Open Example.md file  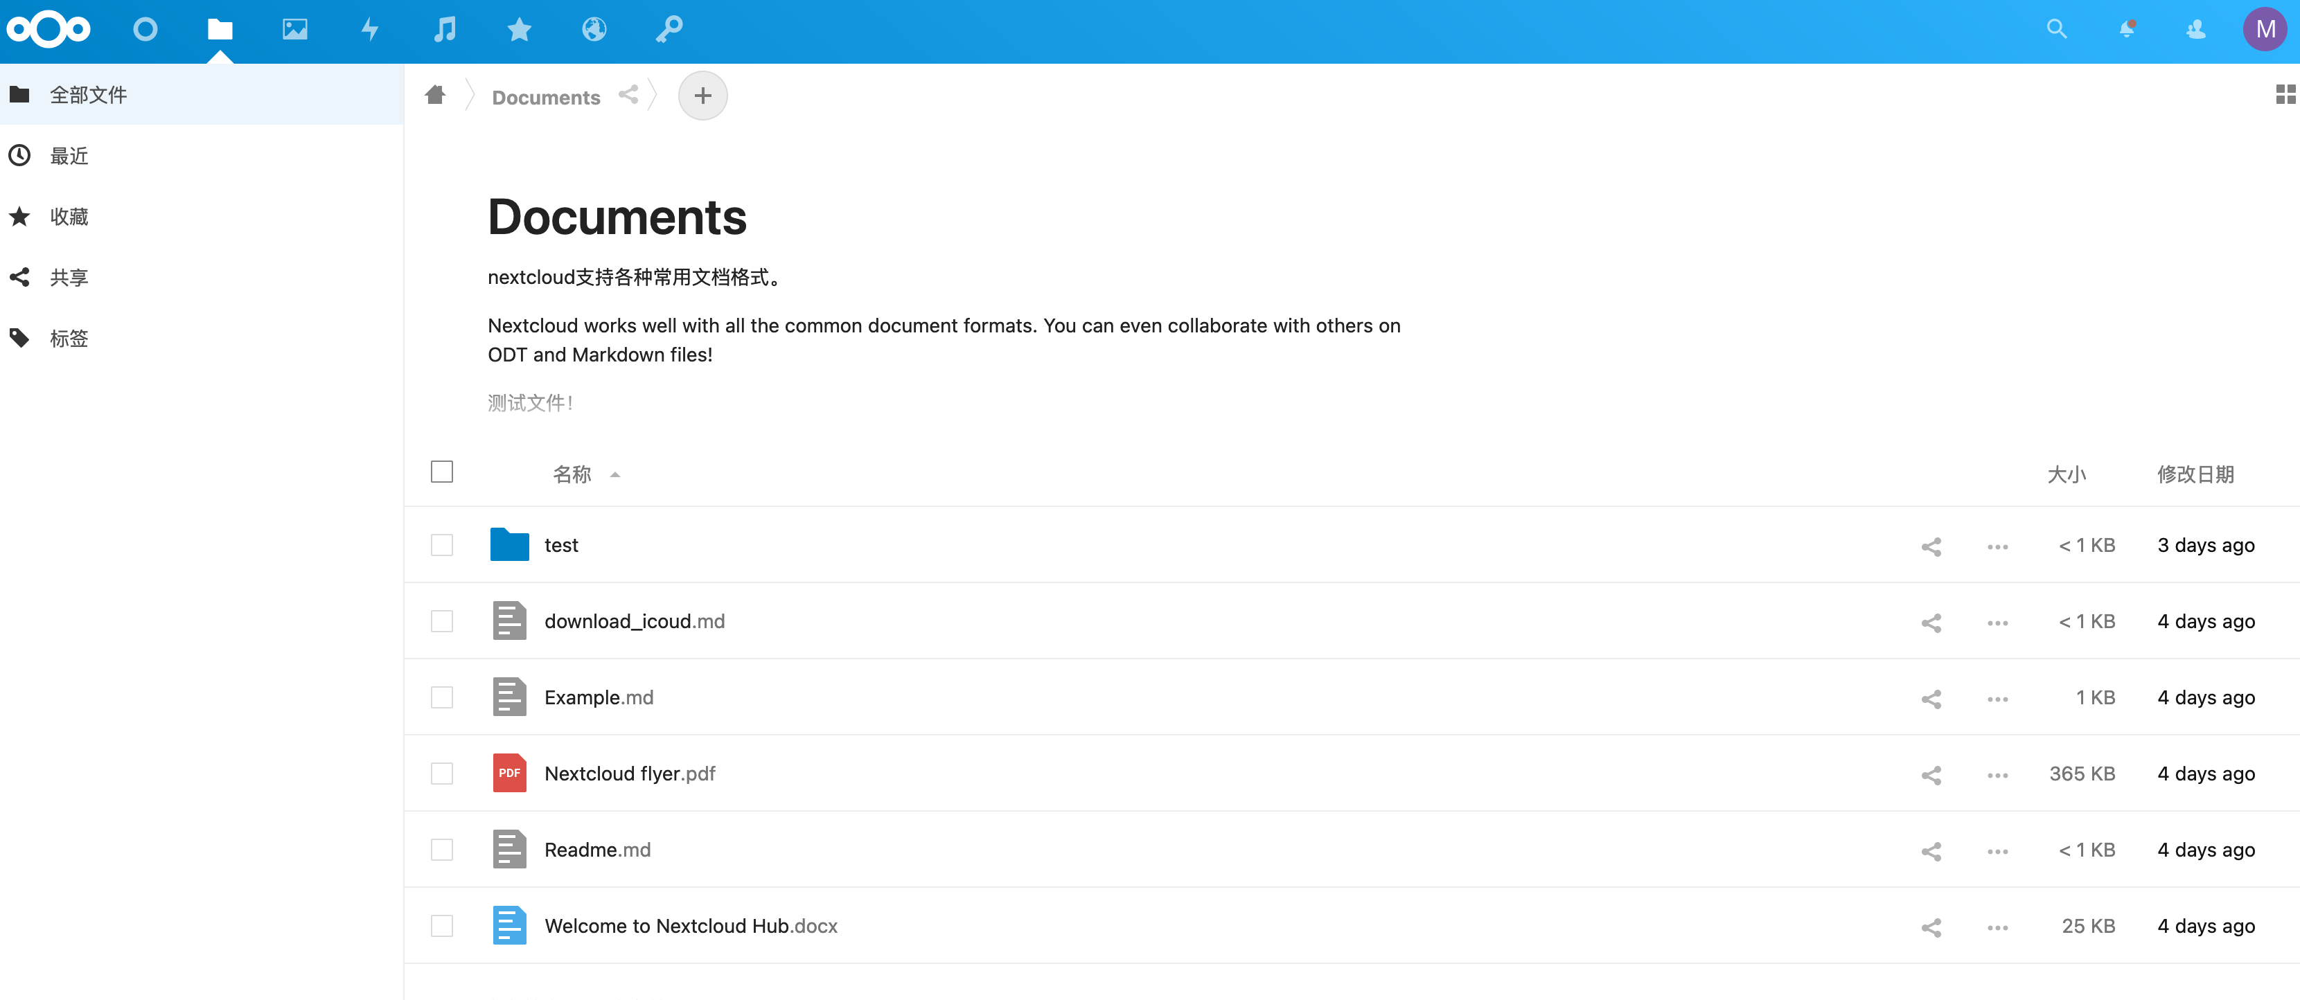tap(599, 697)
